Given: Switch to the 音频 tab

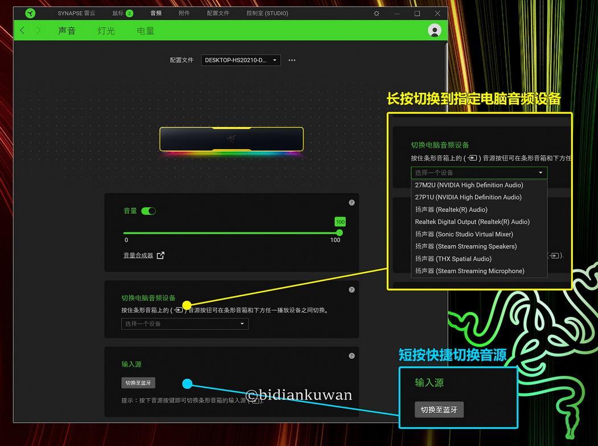Looking at the screenshot, I should (x=156, y=13).
